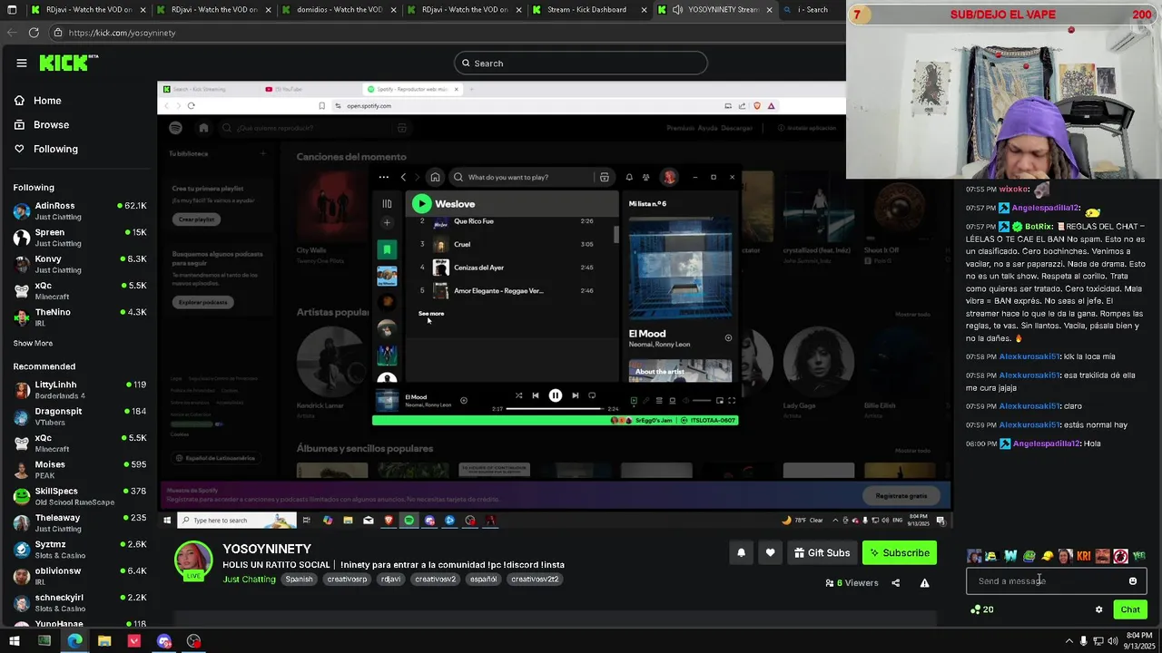This screenshot has height=653, width=1162.
Task: Click the green Subscribe button
Action: point(899,552)
